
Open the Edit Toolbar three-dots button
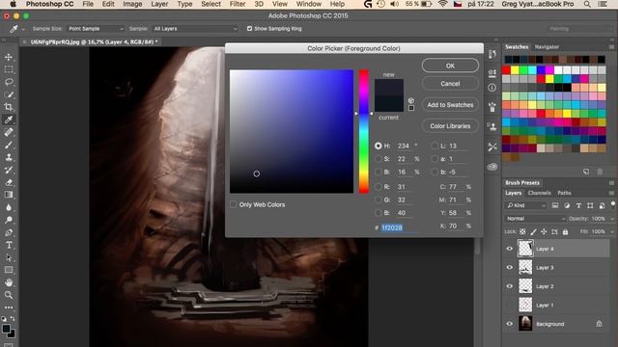[x=9, y=307]
